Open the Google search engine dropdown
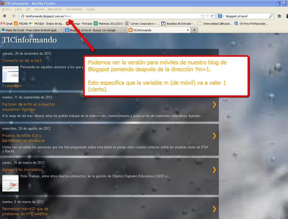 pos(221,16)
